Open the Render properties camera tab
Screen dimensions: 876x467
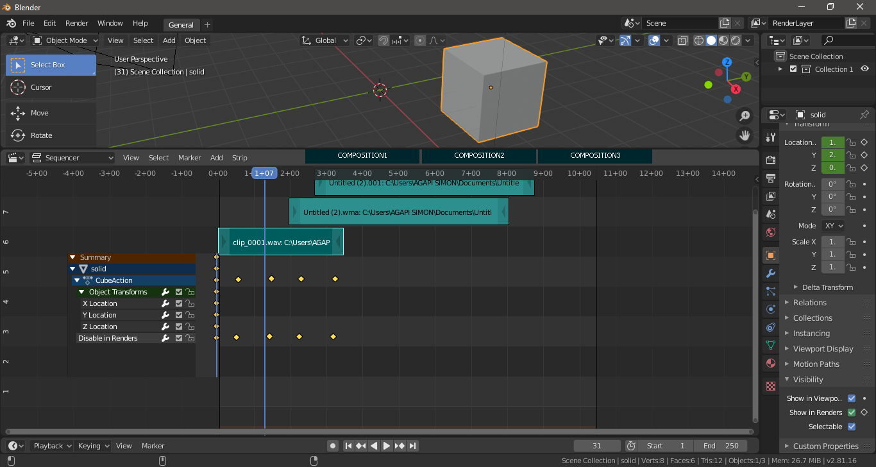(771, 159)
